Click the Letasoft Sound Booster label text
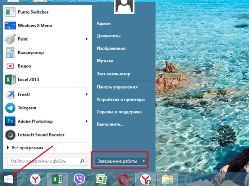The image size is (249, 186). [41, 135]
